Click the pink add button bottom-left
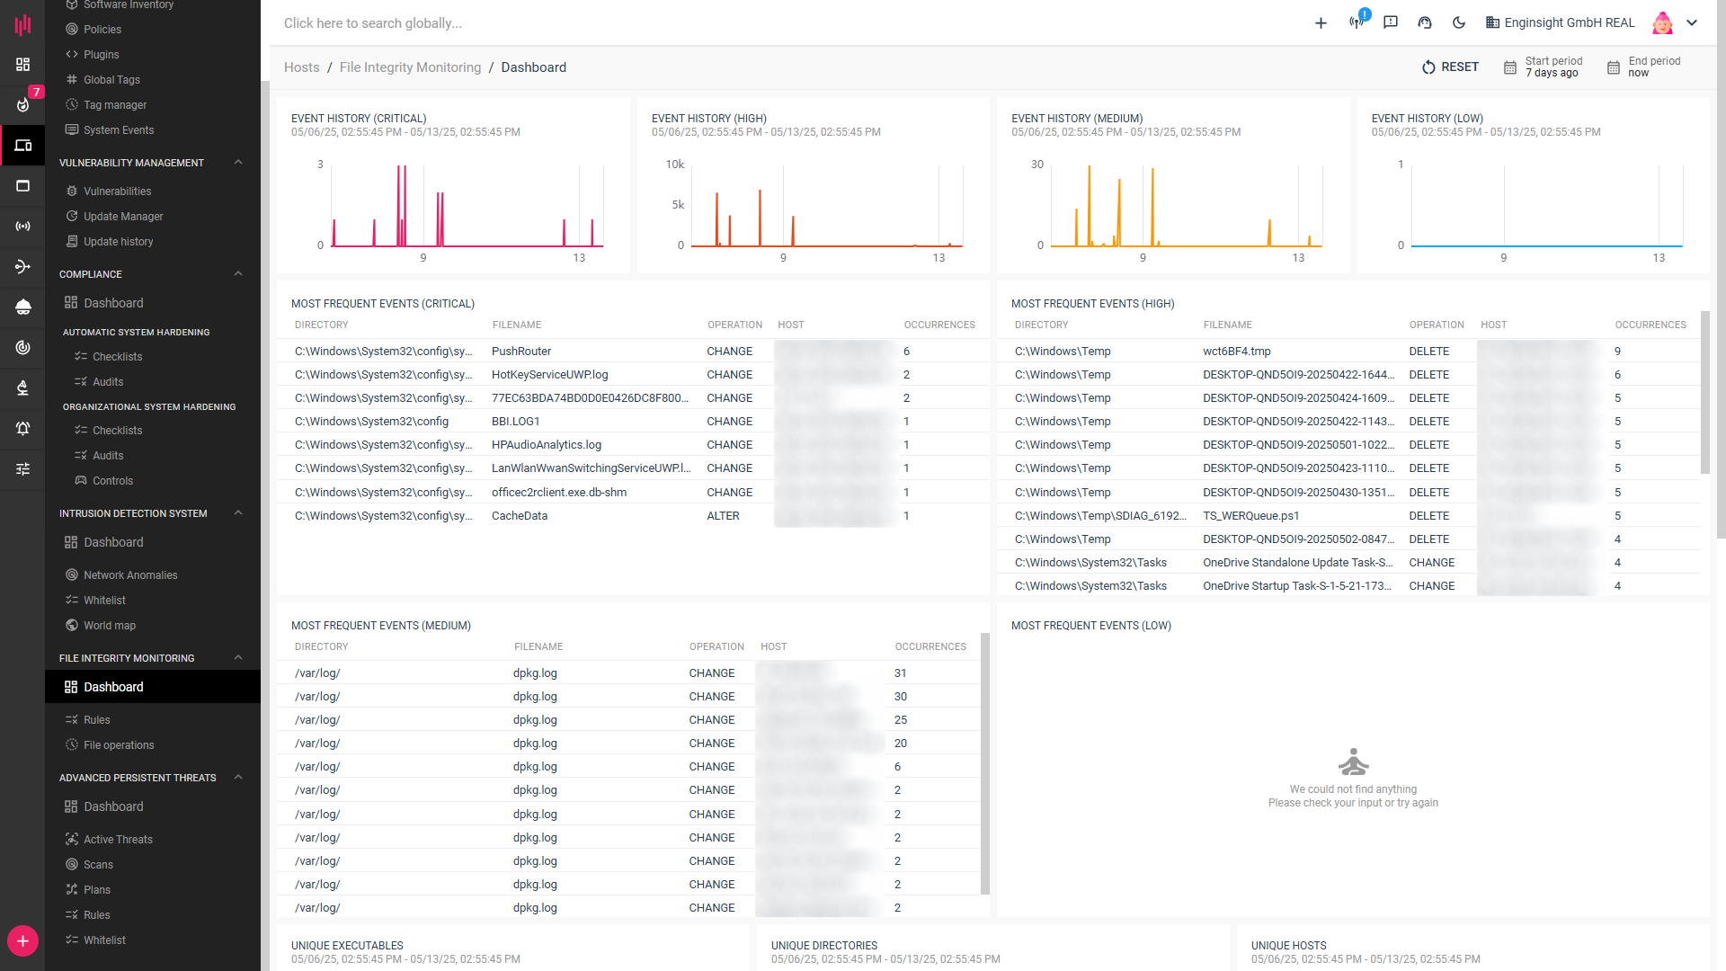 (22, 941)
